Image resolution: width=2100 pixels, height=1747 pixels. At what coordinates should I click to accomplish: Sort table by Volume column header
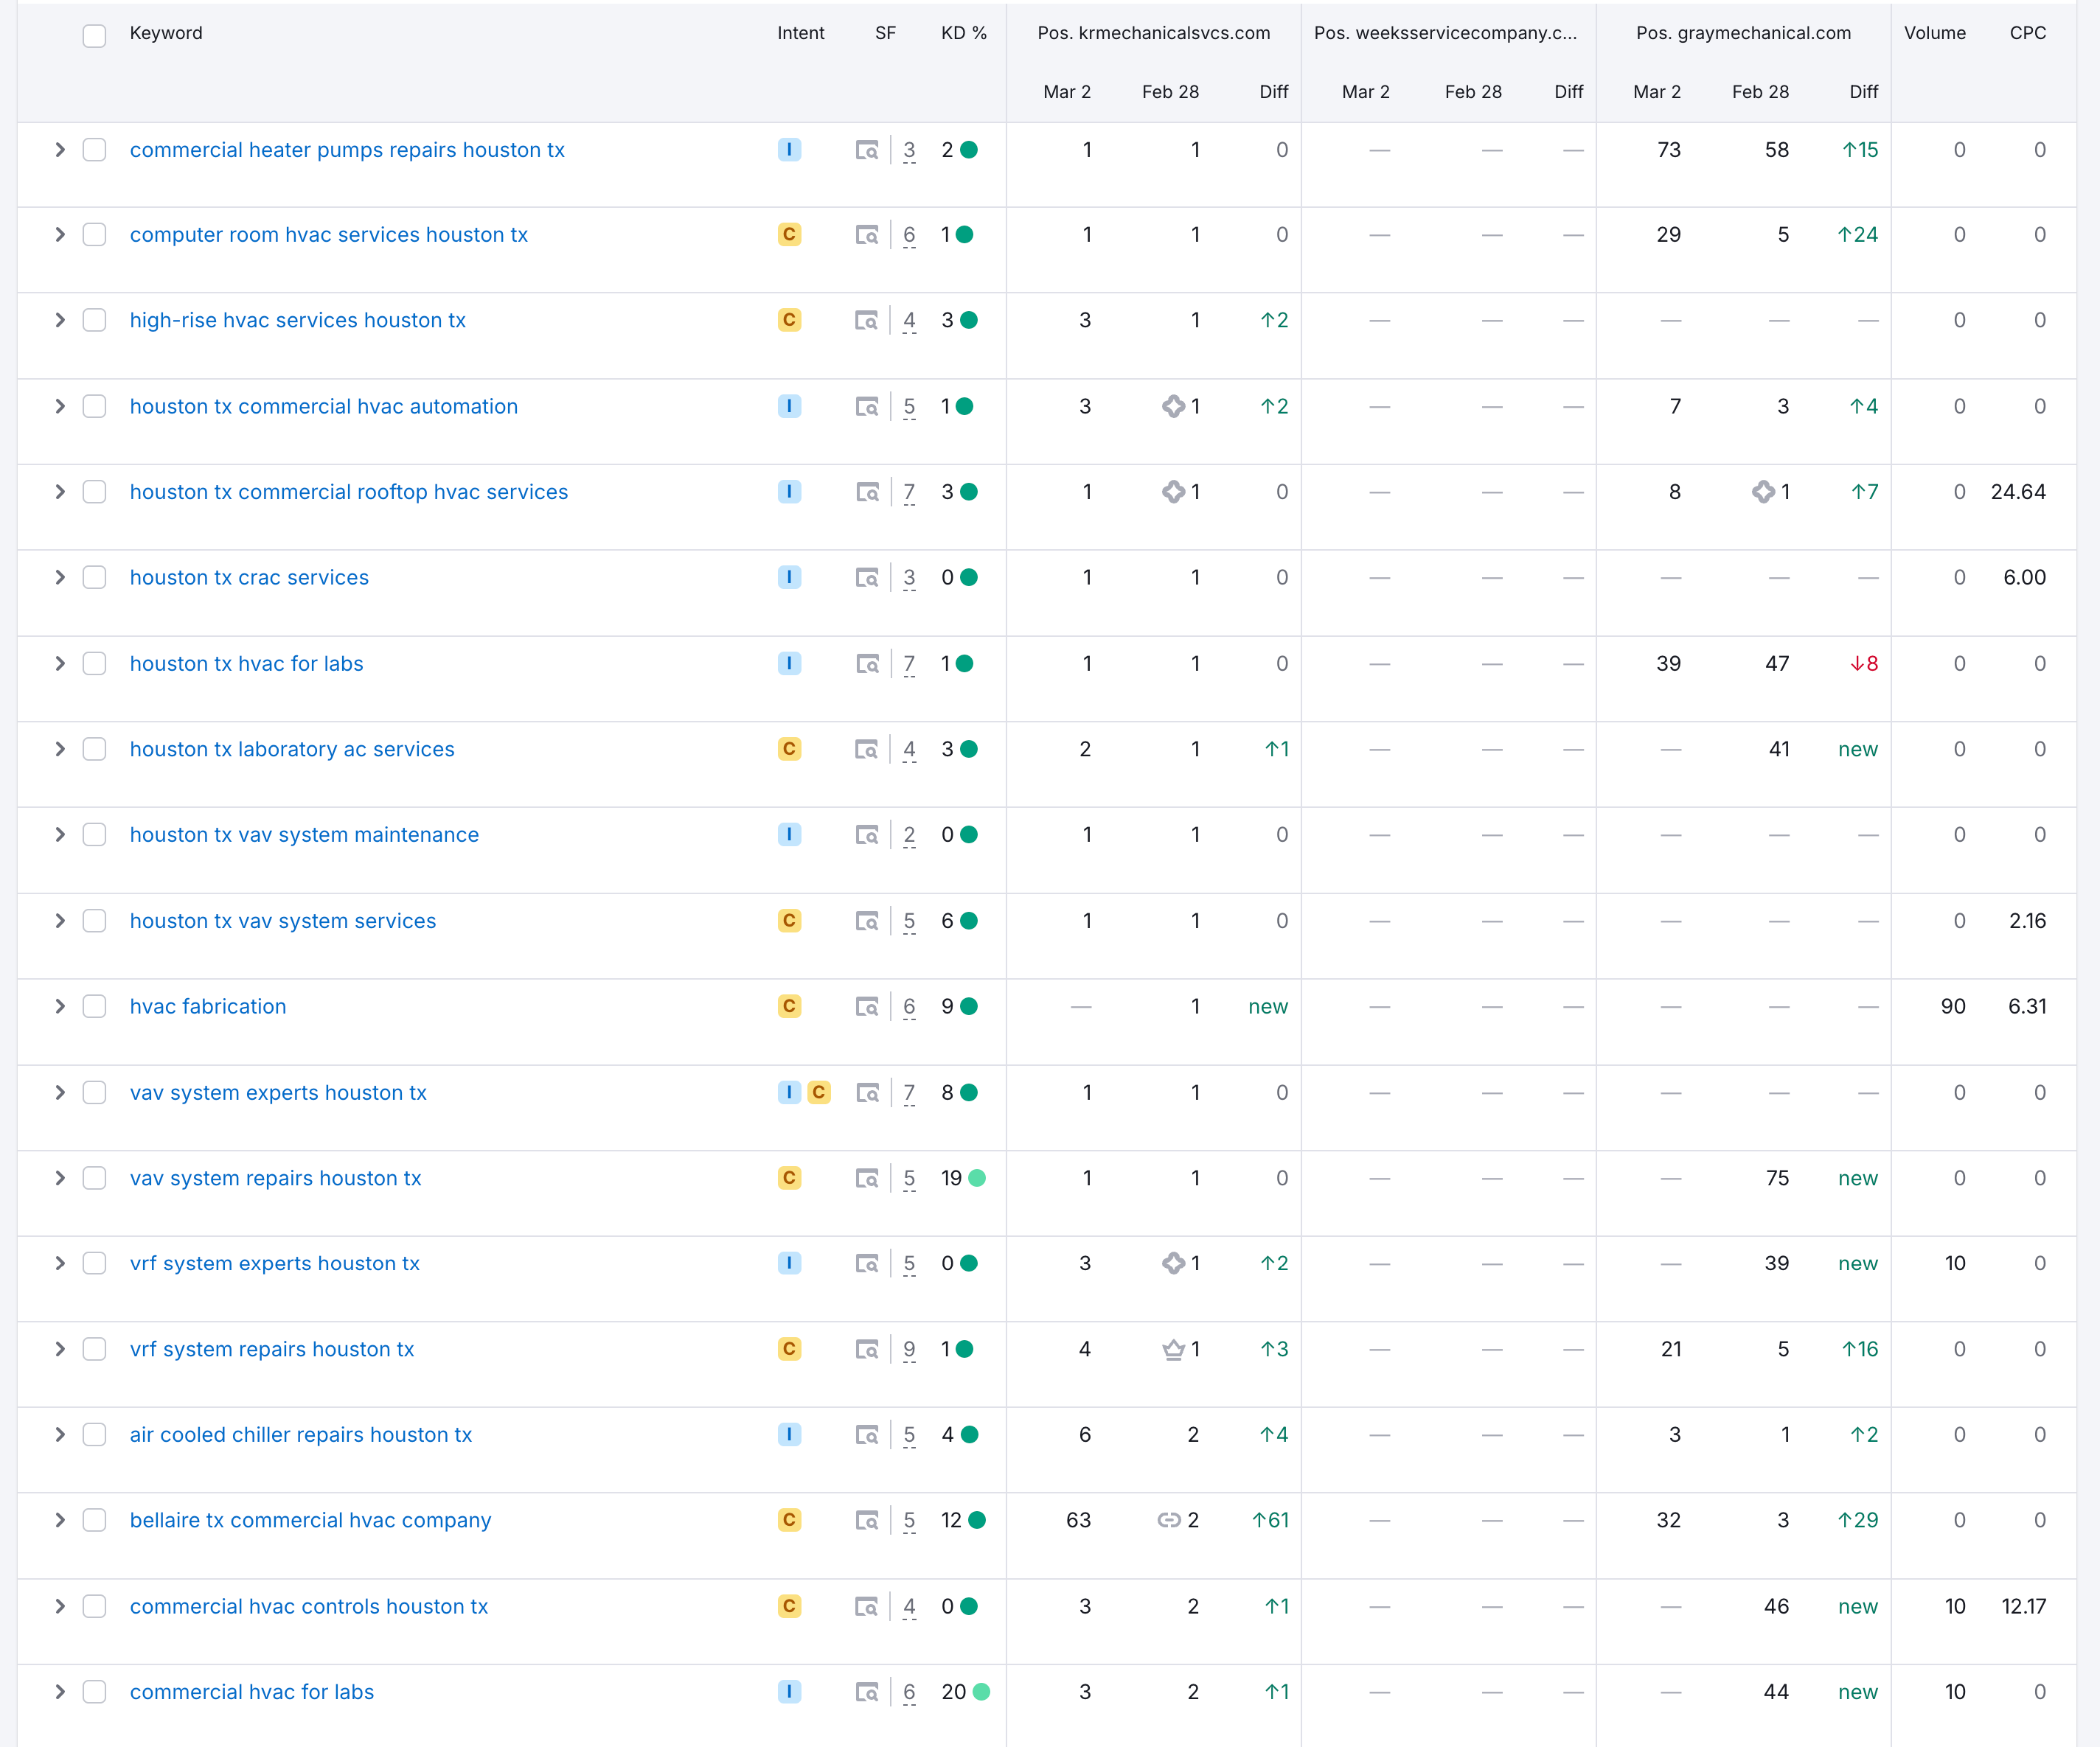[1934, 33]
